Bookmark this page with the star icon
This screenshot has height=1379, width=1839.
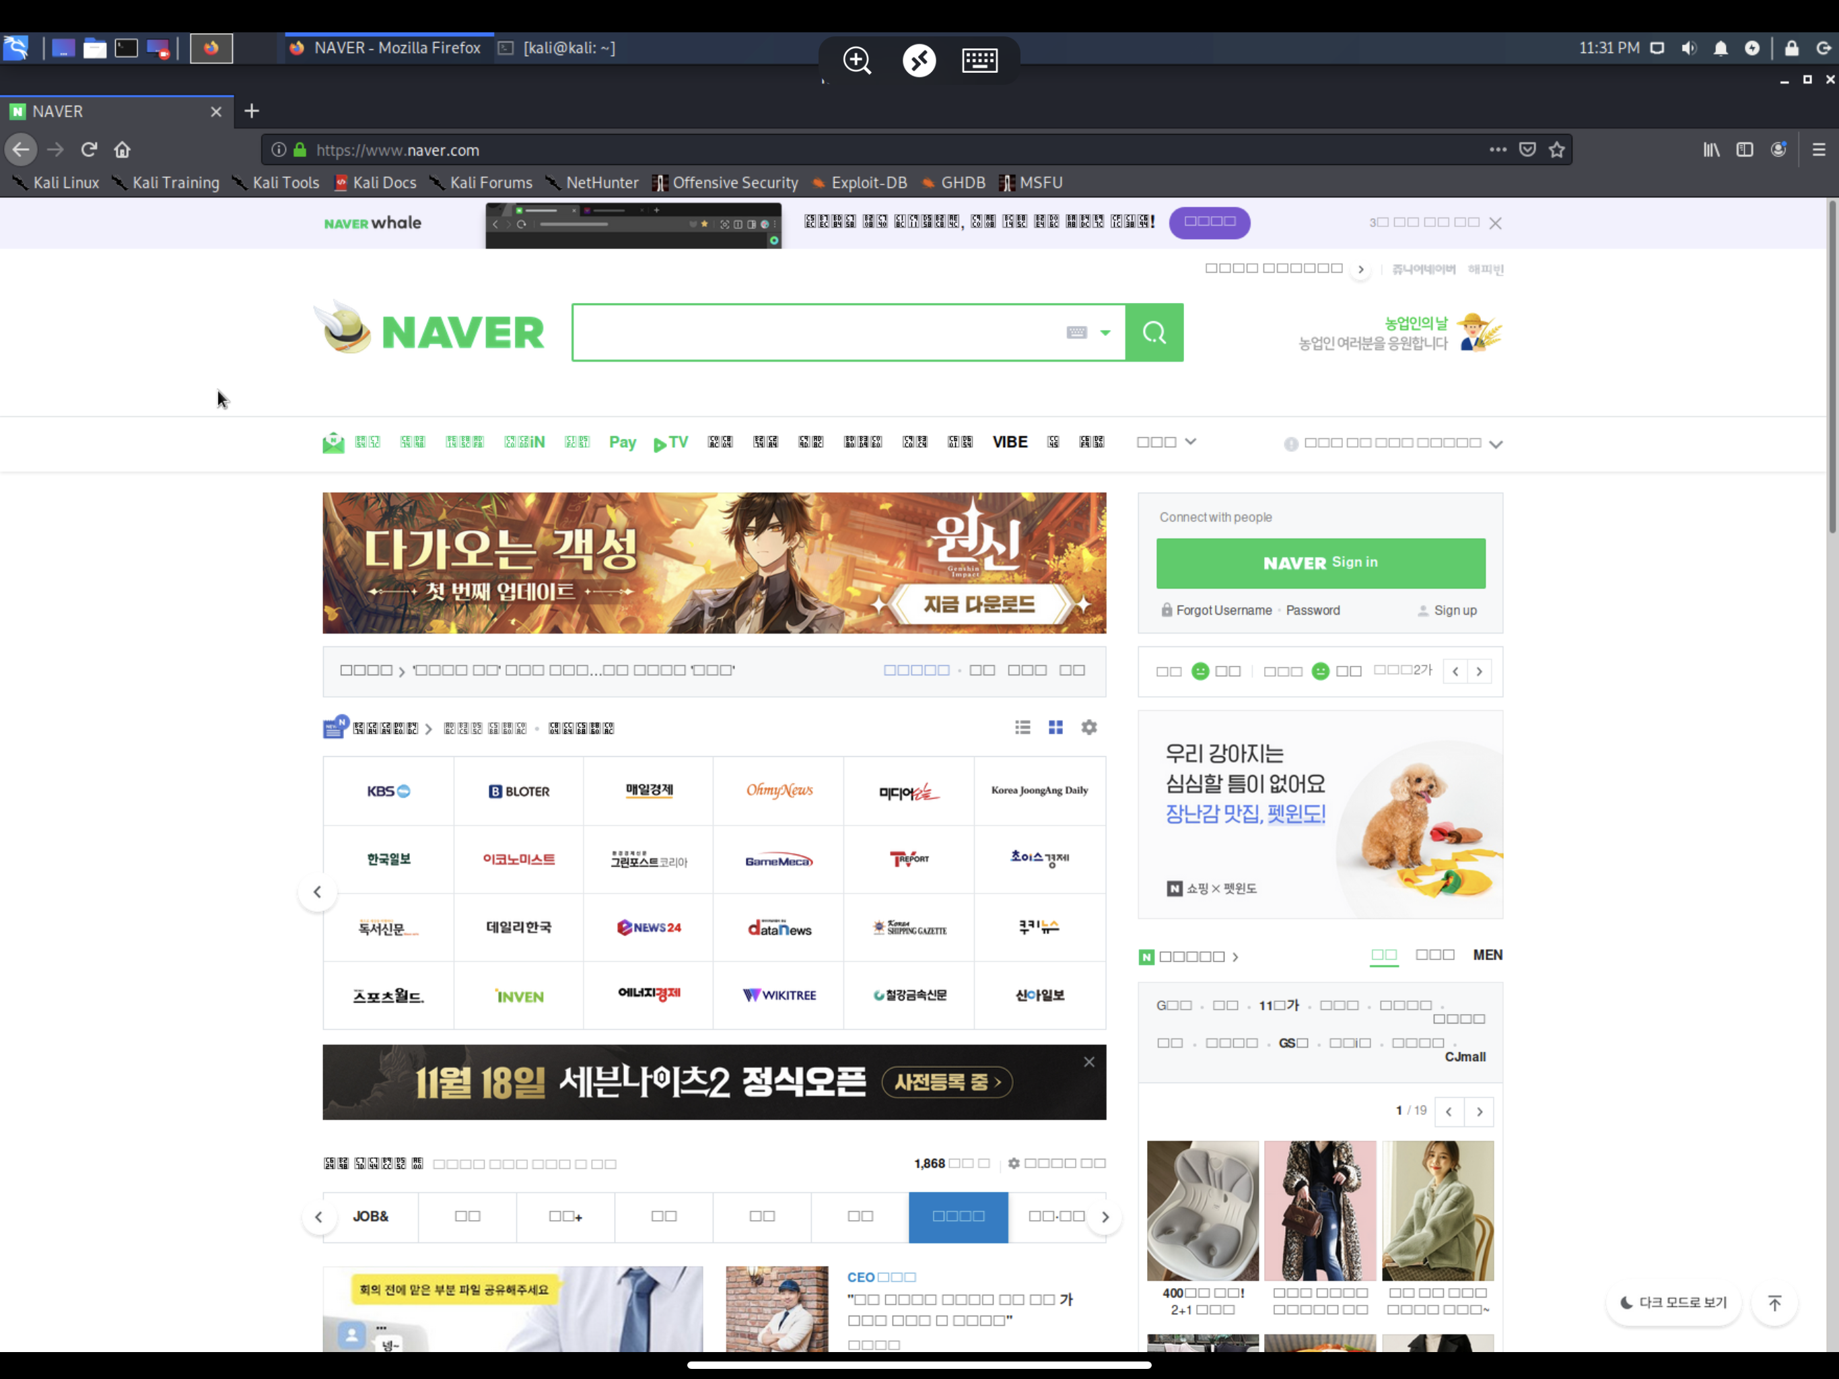point(1556,149)
